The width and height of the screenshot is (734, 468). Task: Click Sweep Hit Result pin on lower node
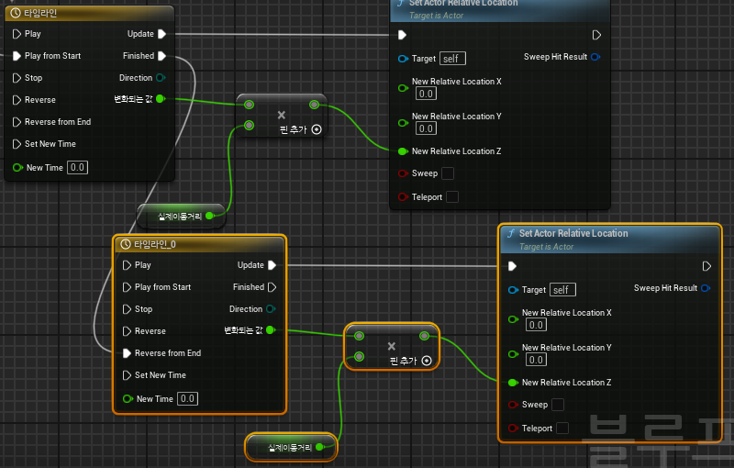pos(706,288)
